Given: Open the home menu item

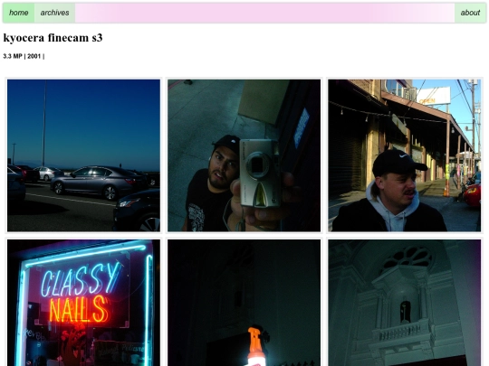Looking at the screenshot, I should [x=19, y=13].
